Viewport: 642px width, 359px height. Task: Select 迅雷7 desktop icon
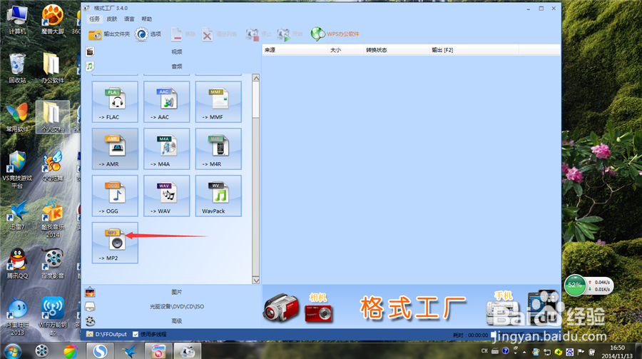point(18,215)
